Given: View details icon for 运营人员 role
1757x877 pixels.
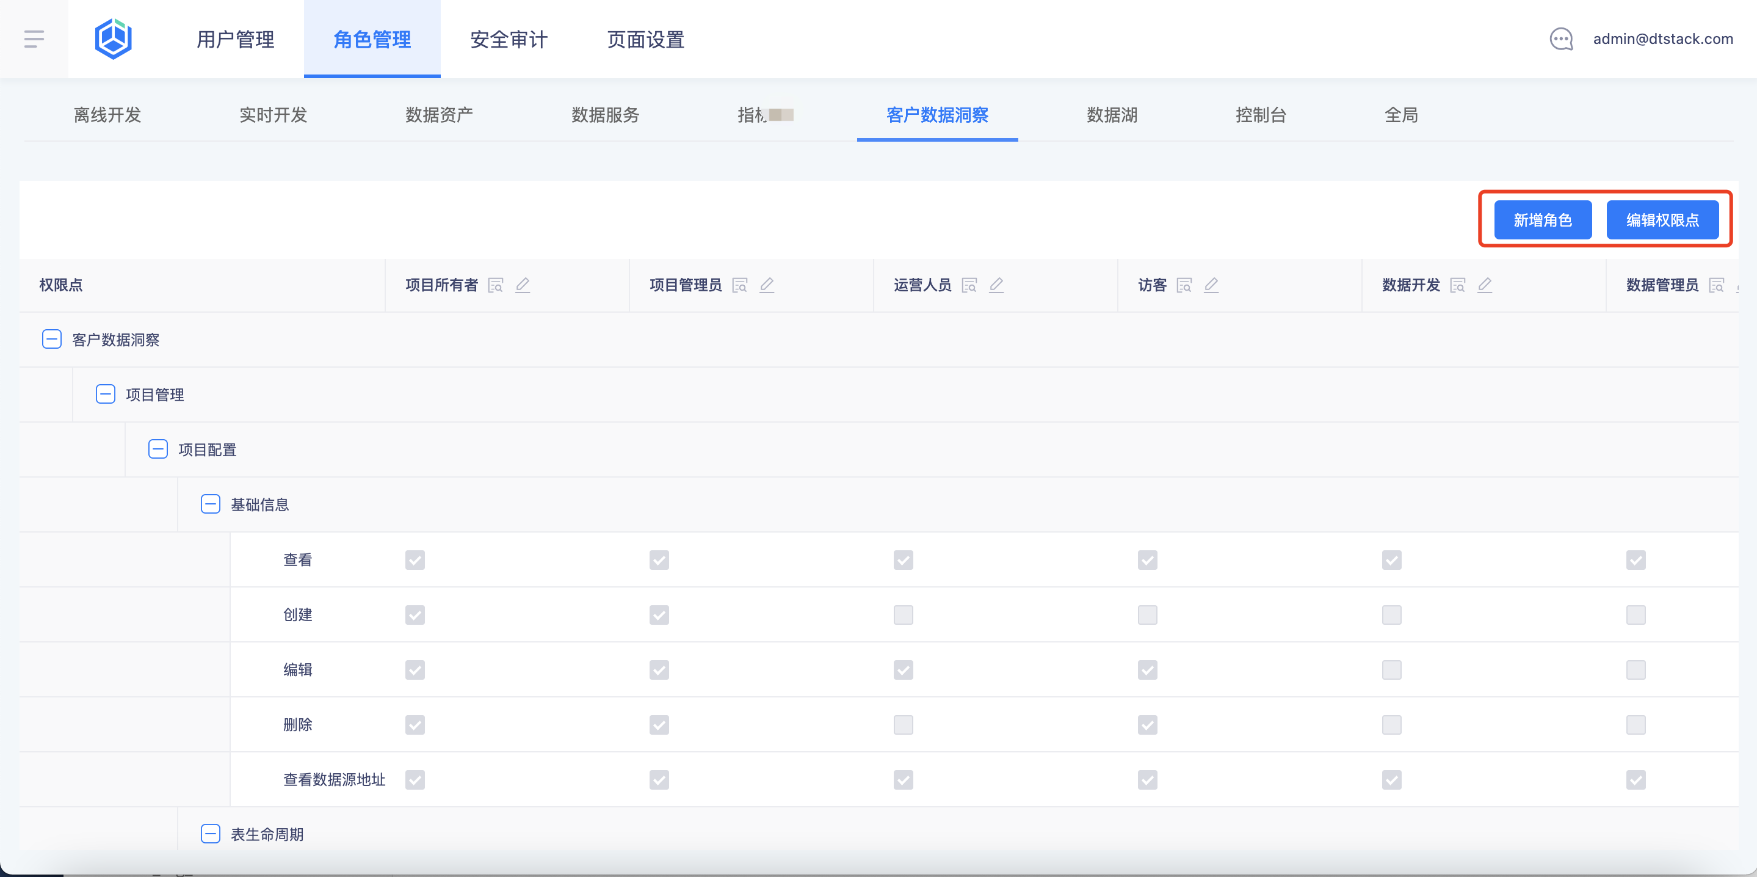Looking at the screenshot, I should 969,285.
